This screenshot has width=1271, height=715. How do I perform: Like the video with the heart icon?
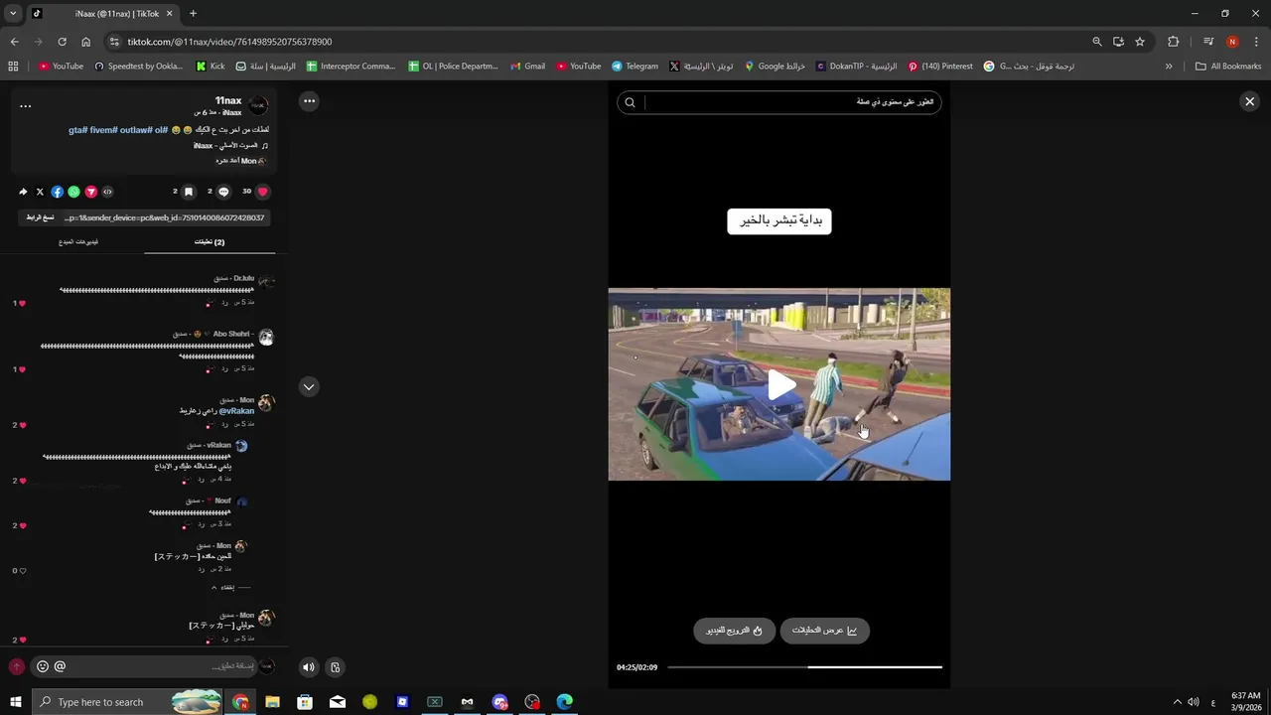click(x=262, y=192)
